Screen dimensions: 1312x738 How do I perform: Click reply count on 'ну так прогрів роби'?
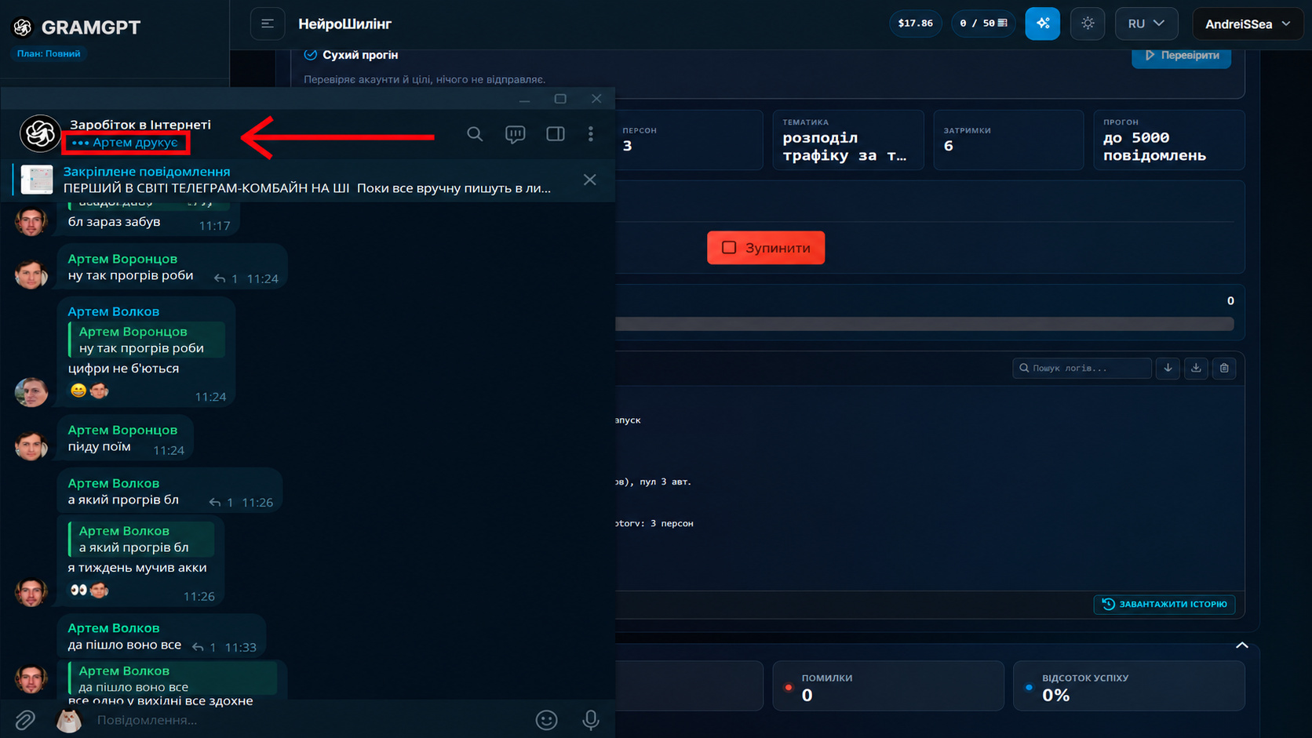pos(226,278)
